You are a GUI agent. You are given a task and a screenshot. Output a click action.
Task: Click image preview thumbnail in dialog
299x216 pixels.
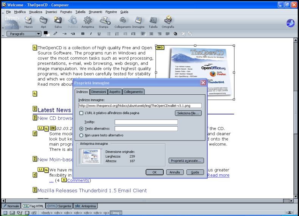tap(91, 157)
